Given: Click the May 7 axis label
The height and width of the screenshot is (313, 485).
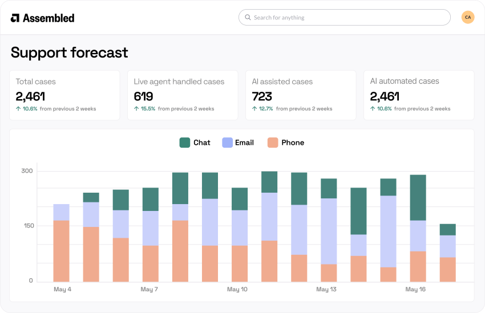Looking at the screenshot, I should pyautogui.click(x=149, y=290).
